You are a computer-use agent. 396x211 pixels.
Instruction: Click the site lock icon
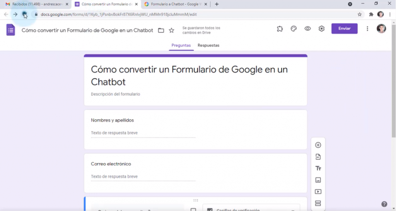pos(36,14)
